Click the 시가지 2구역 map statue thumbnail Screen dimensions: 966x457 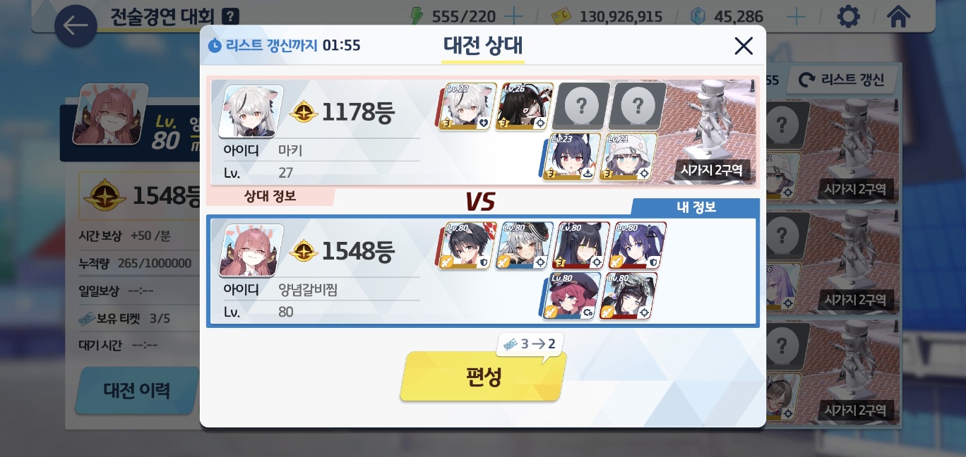(x=712, y=132)
